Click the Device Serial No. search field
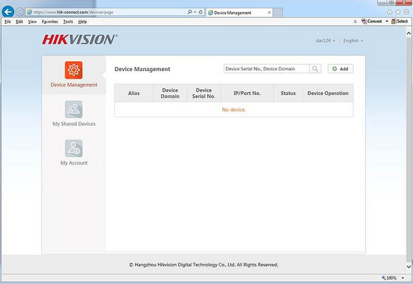413x284 pixels. 267,69
